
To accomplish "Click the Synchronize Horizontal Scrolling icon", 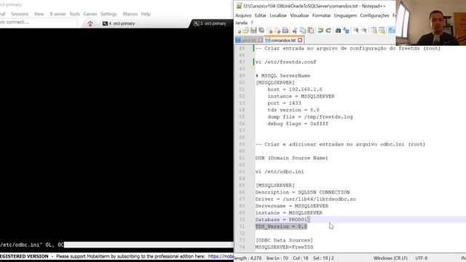I will pos(382,31).
